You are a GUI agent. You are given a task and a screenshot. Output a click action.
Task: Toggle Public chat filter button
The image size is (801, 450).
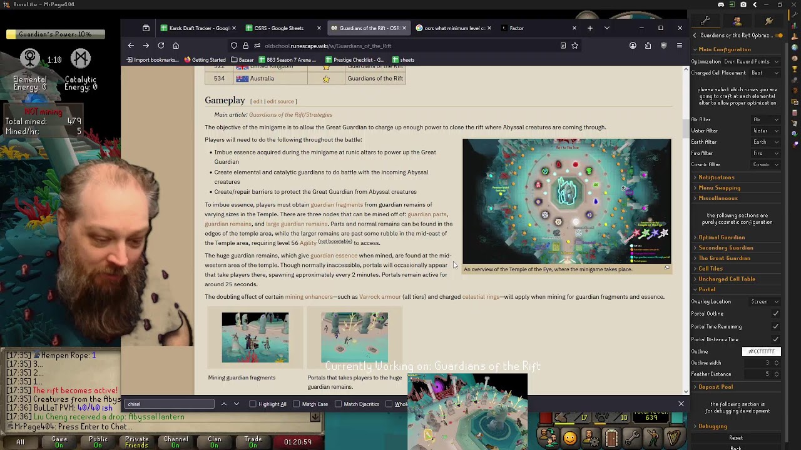[x=98, y=442]
